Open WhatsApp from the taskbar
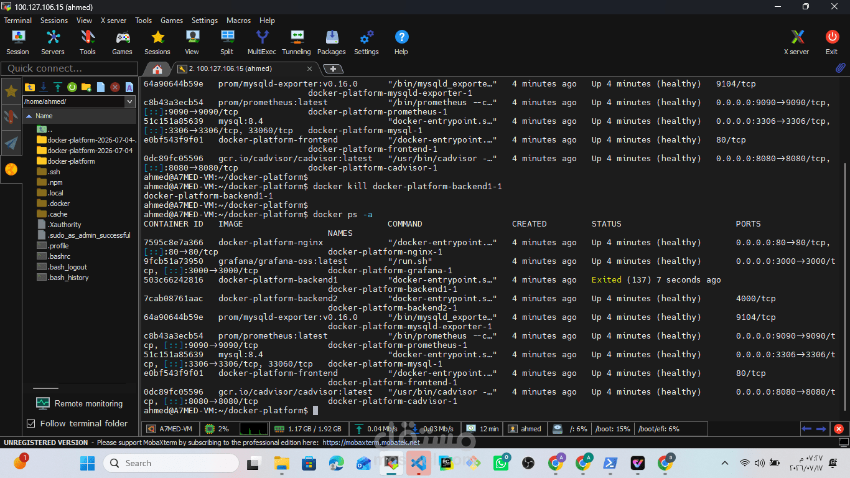The image size is (850, 478). pos(501,463)
